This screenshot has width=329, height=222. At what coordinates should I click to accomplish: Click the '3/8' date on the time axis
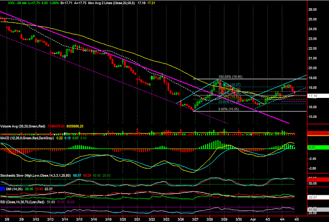click(x=7, y=219)
